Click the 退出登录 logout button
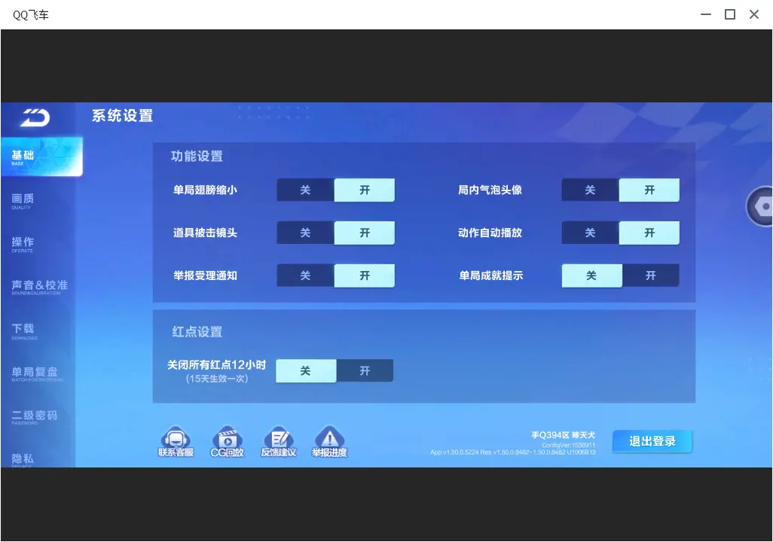This screenshot has height=542, width=773. pos(652,441)
